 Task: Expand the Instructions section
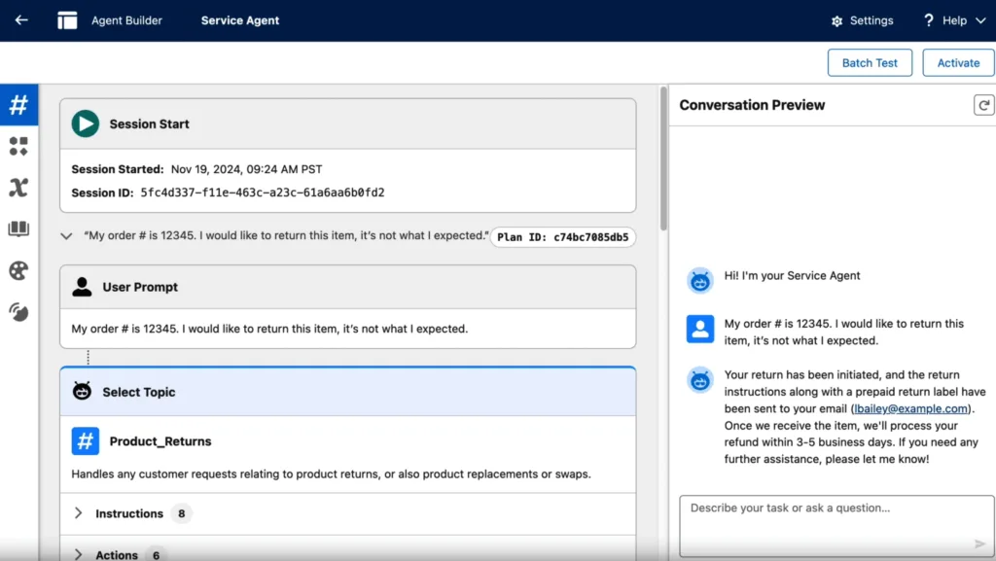(78, 512)
